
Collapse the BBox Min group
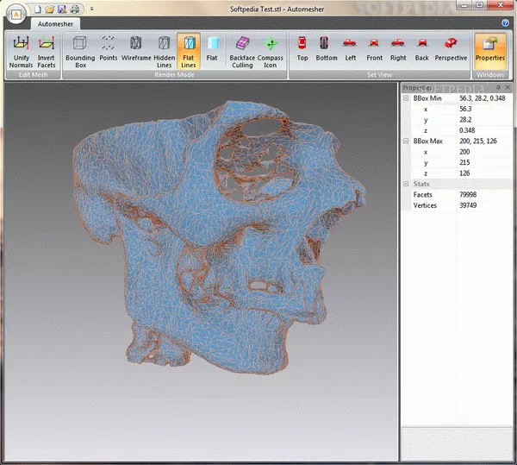pyautogui.click(x=407, y=99)
